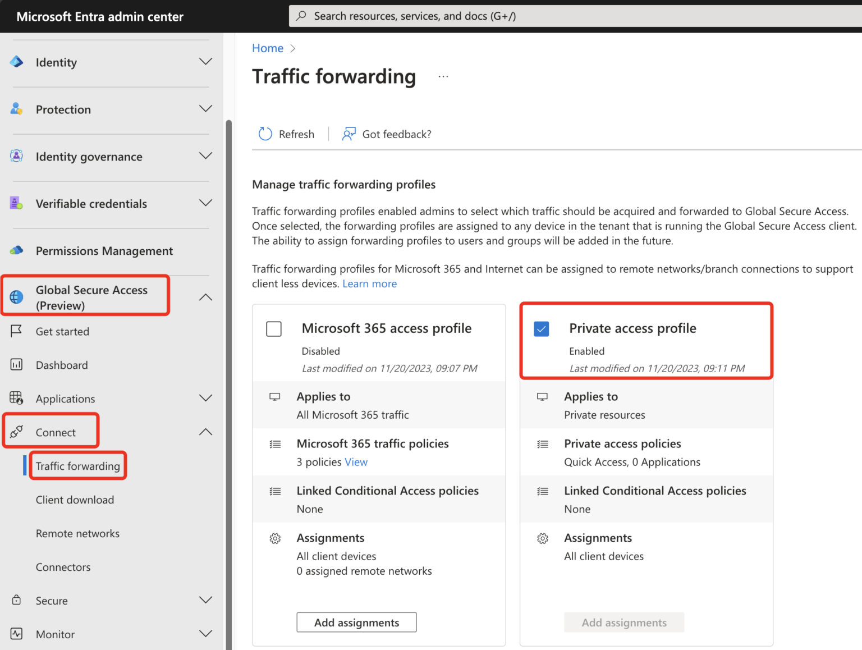Expand the Monitor section
The image size is (862, 650).
pyautogui.click(x=205, y=633)
